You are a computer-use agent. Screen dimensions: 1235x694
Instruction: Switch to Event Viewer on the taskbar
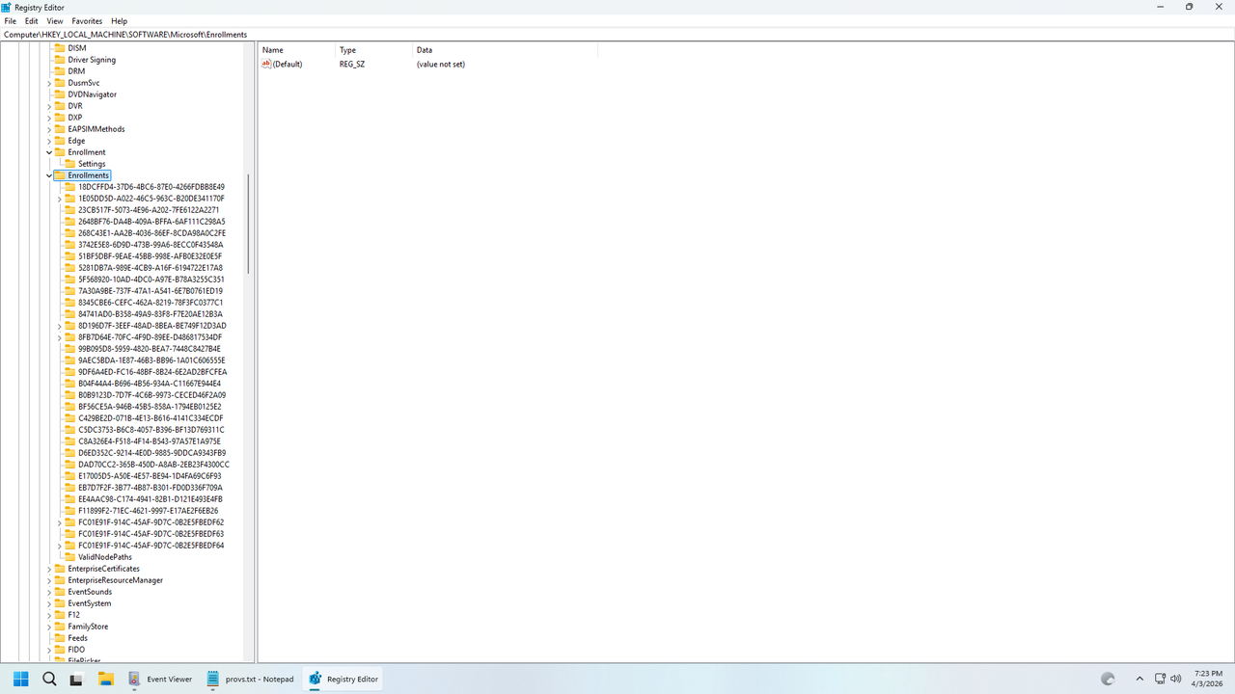tap(160, 679)
